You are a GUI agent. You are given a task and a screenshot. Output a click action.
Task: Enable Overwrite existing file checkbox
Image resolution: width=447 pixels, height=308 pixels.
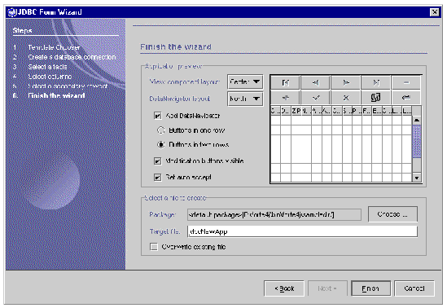(154, 247)
